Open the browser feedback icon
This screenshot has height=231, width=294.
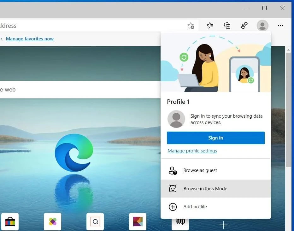244,26
